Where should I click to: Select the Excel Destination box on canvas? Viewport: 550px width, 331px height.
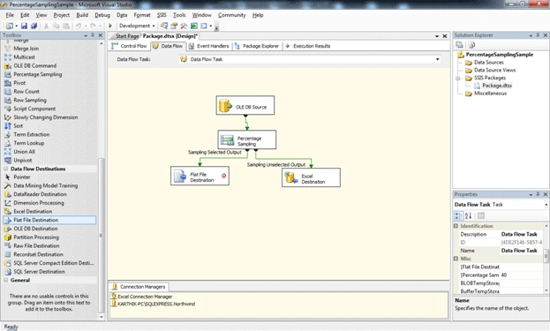tap(311, 177)
